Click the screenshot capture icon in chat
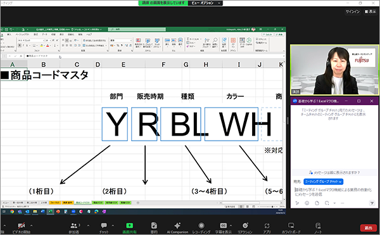380x235 pixels. point(327,203)
